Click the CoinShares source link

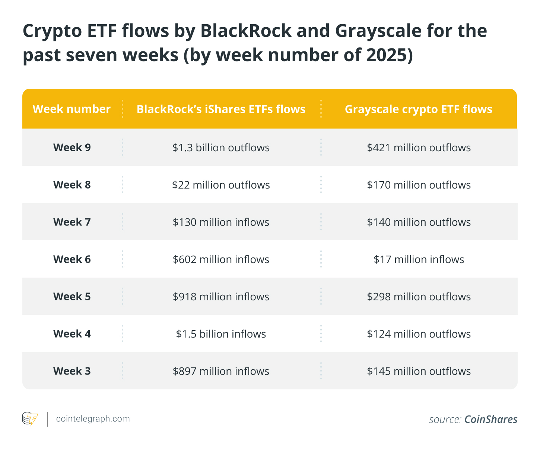(x=490, y=420)
